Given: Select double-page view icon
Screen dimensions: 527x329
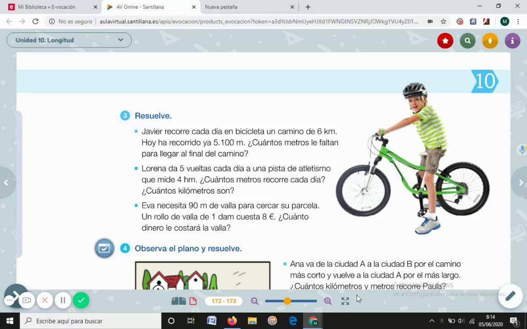Looking at the screenshot, I should tap(178, 301).
